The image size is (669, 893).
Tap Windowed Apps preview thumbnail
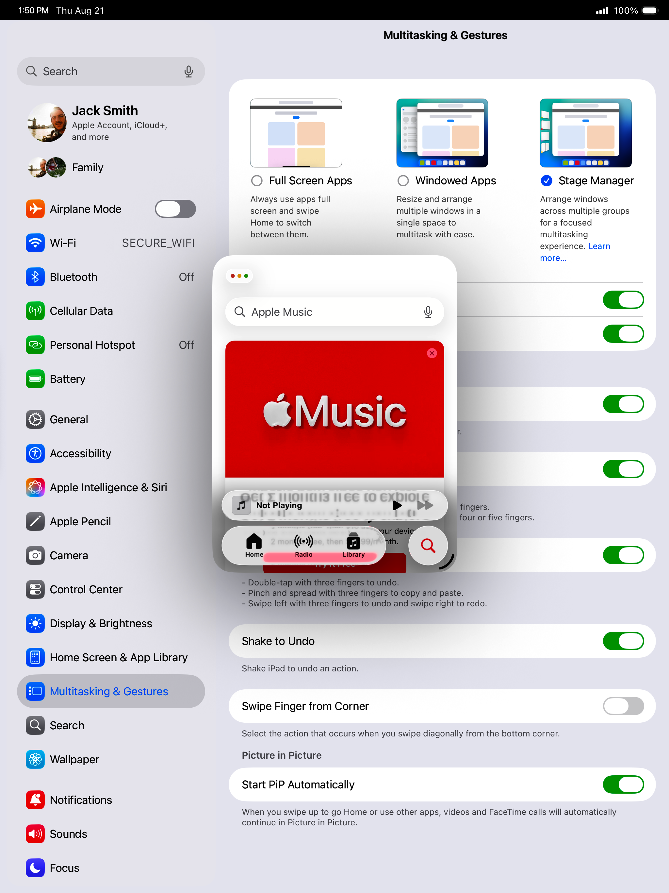[442, 133]
